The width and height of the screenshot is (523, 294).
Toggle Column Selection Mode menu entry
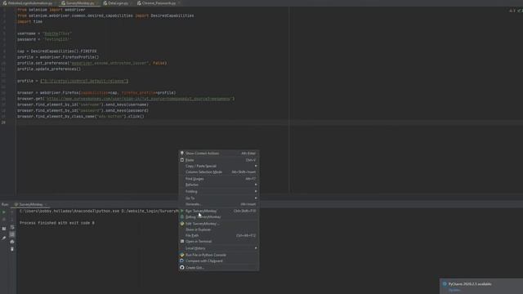[x=218, y=172]
